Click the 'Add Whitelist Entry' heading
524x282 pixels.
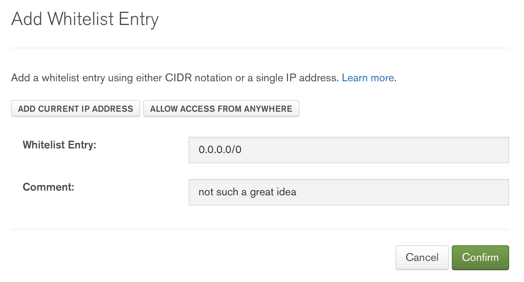pos(85,19)
